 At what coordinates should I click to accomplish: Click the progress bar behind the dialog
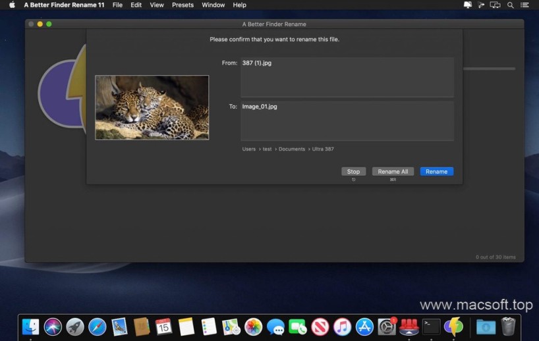click(489, 68)
